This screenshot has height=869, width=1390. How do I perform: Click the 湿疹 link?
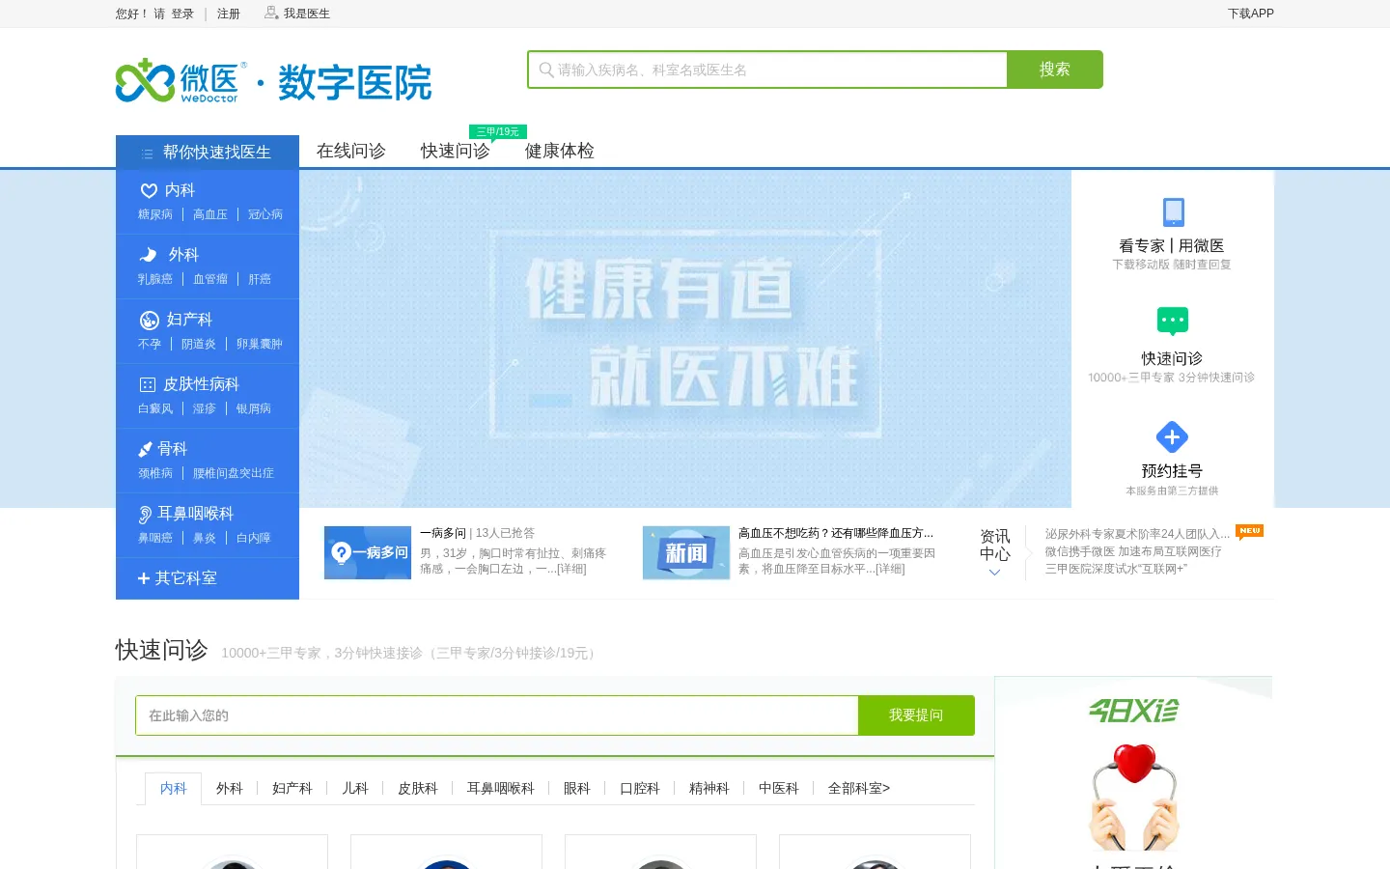[205, 408]
